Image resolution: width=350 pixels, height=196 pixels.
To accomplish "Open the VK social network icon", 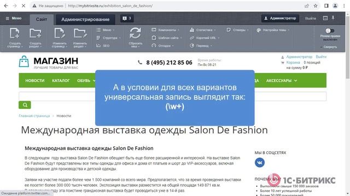I will point(260,162).
